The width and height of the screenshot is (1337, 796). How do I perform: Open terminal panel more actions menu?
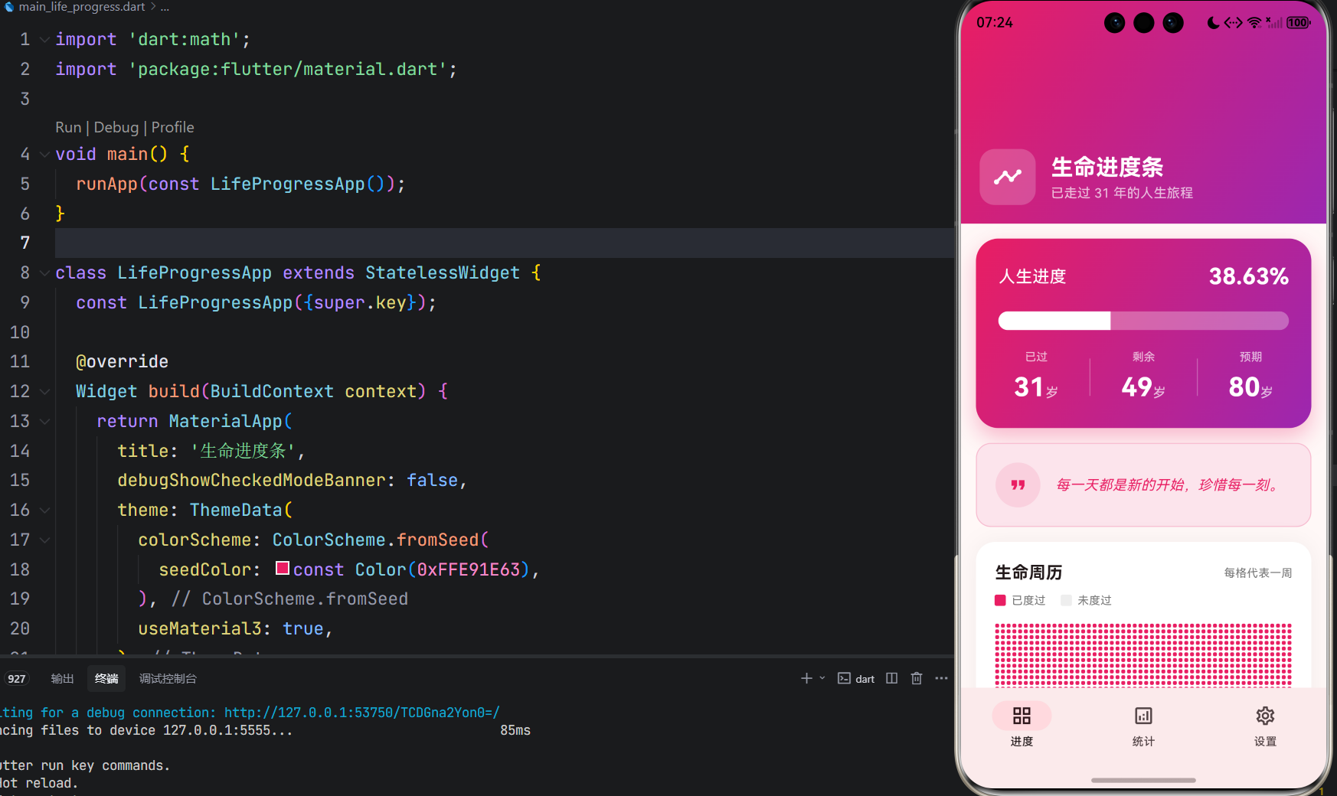pos(941,678)
